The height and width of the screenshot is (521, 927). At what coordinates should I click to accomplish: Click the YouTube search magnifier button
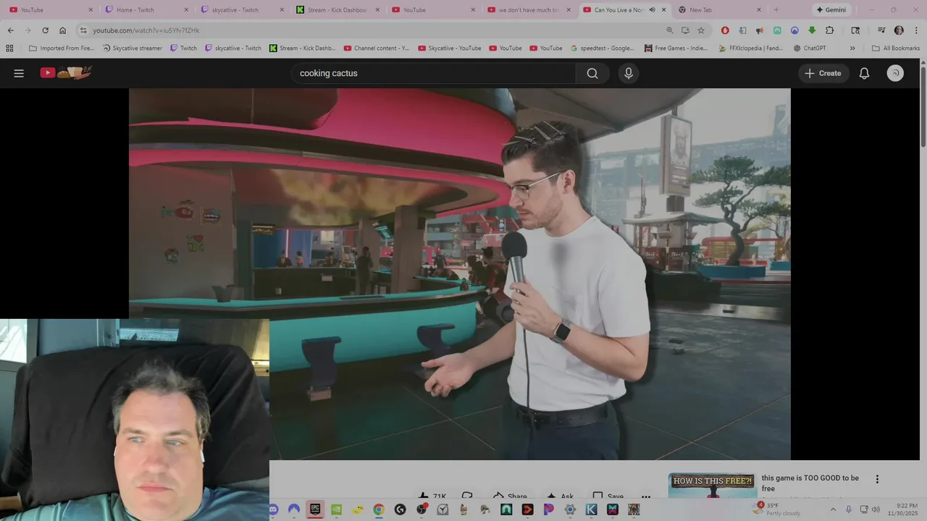click(592, 73)
